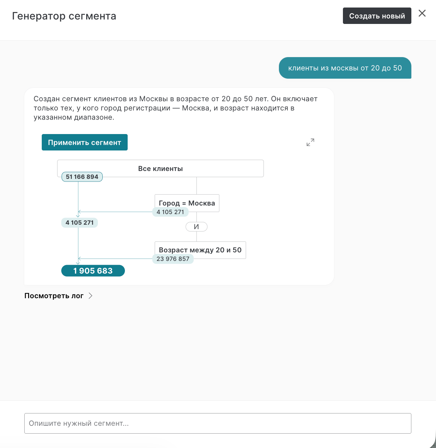Screen dimensions: 436x448
Task: Select the 'Все клиенты' diagram block
Action: 160,168
